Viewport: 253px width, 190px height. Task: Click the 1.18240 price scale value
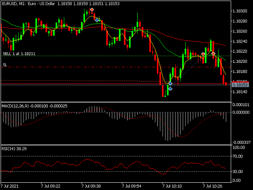coord(240,41)
